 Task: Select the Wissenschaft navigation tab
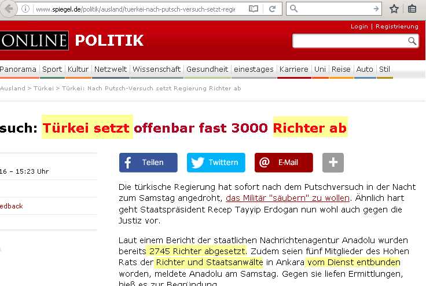click(x=156, y=69)
